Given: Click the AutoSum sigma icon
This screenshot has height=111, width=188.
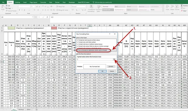Looking at the screenshot, I should point(182,6).
